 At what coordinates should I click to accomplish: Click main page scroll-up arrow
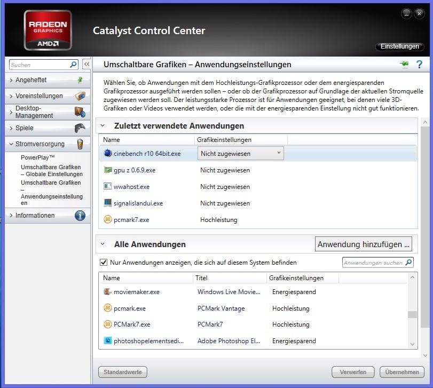426,122
